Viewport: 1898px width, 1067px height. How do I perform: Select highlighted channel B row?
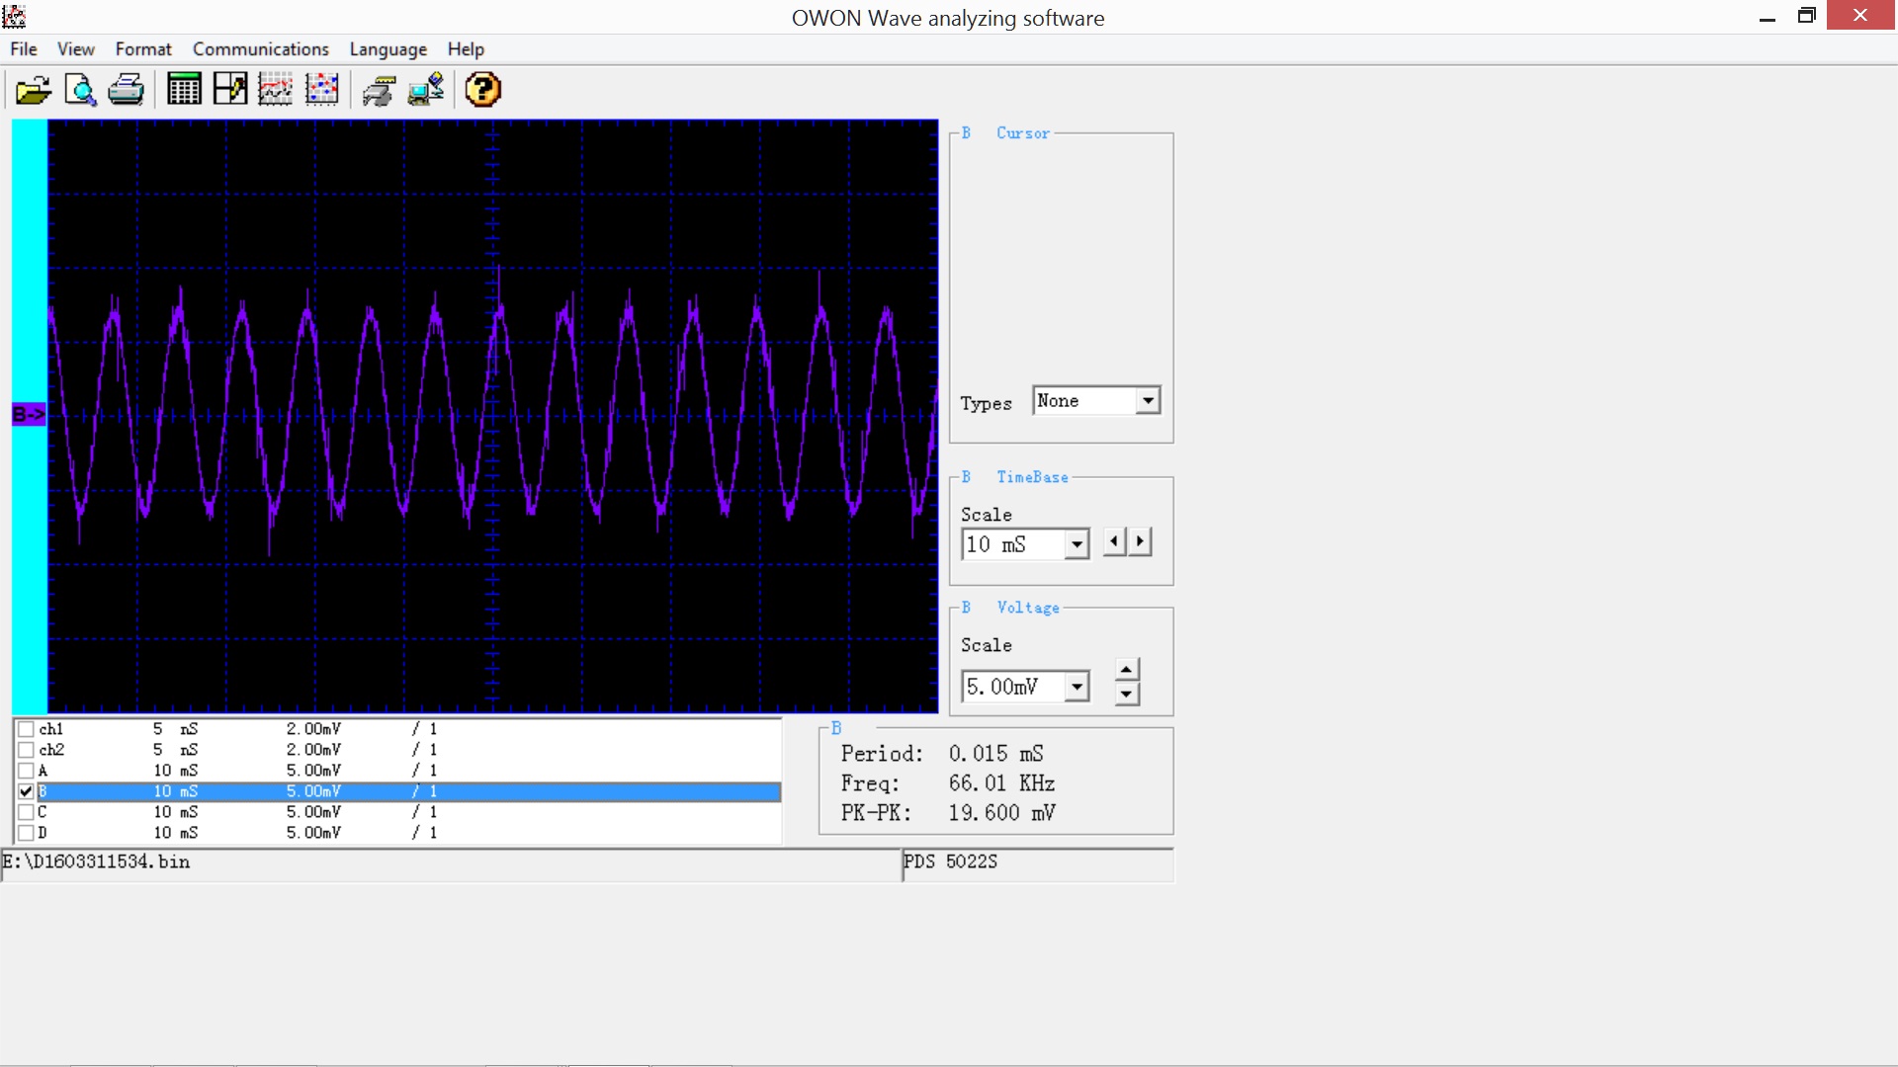(398, 791)
